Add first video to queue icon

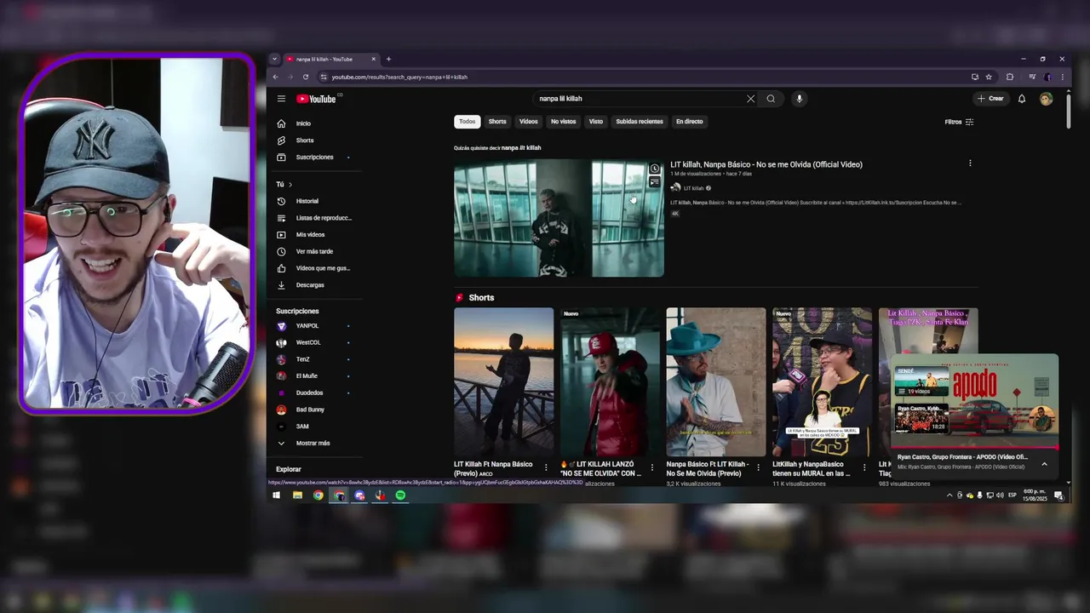point(655,181)
